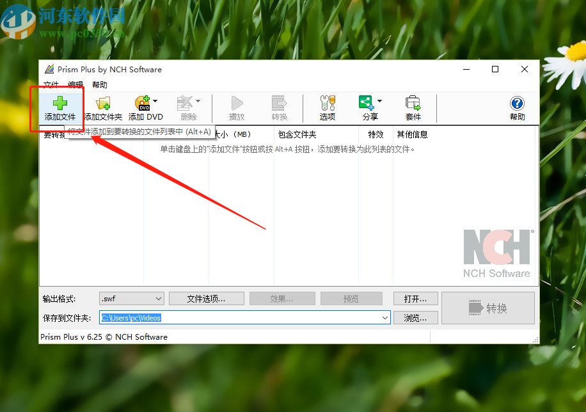The height and width of the screenshot is (412, 586).
Task: Click the Add File (添加文件) green plus icon
Action: 59,103
